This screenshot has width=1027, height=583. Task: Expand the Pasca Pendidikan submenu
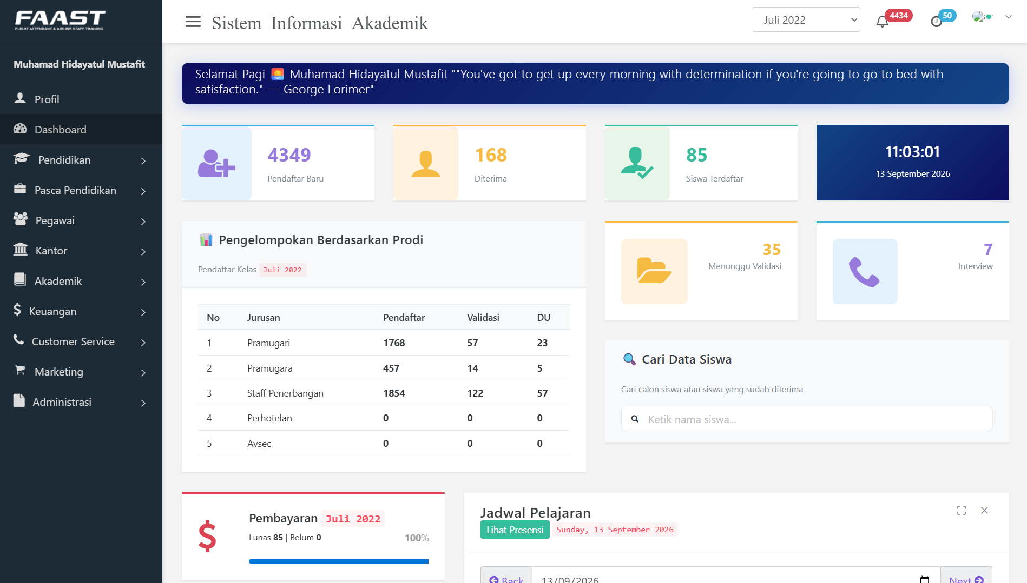(81, 190)
